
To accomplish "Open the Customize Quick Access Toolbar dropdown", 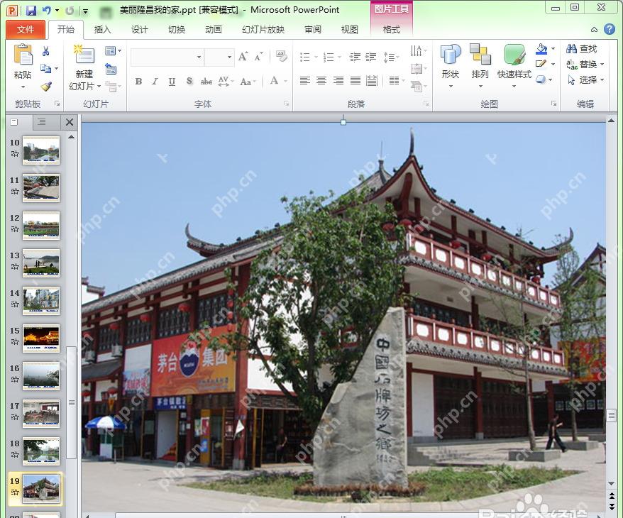I will [85, 11].
